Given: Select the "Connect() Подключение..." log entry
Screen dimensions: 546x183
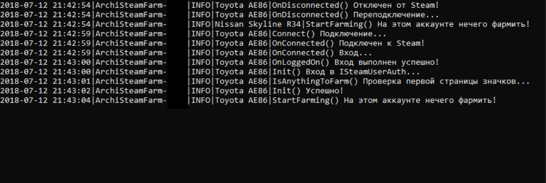Looking at the screenshot, I should click(329, 34).
